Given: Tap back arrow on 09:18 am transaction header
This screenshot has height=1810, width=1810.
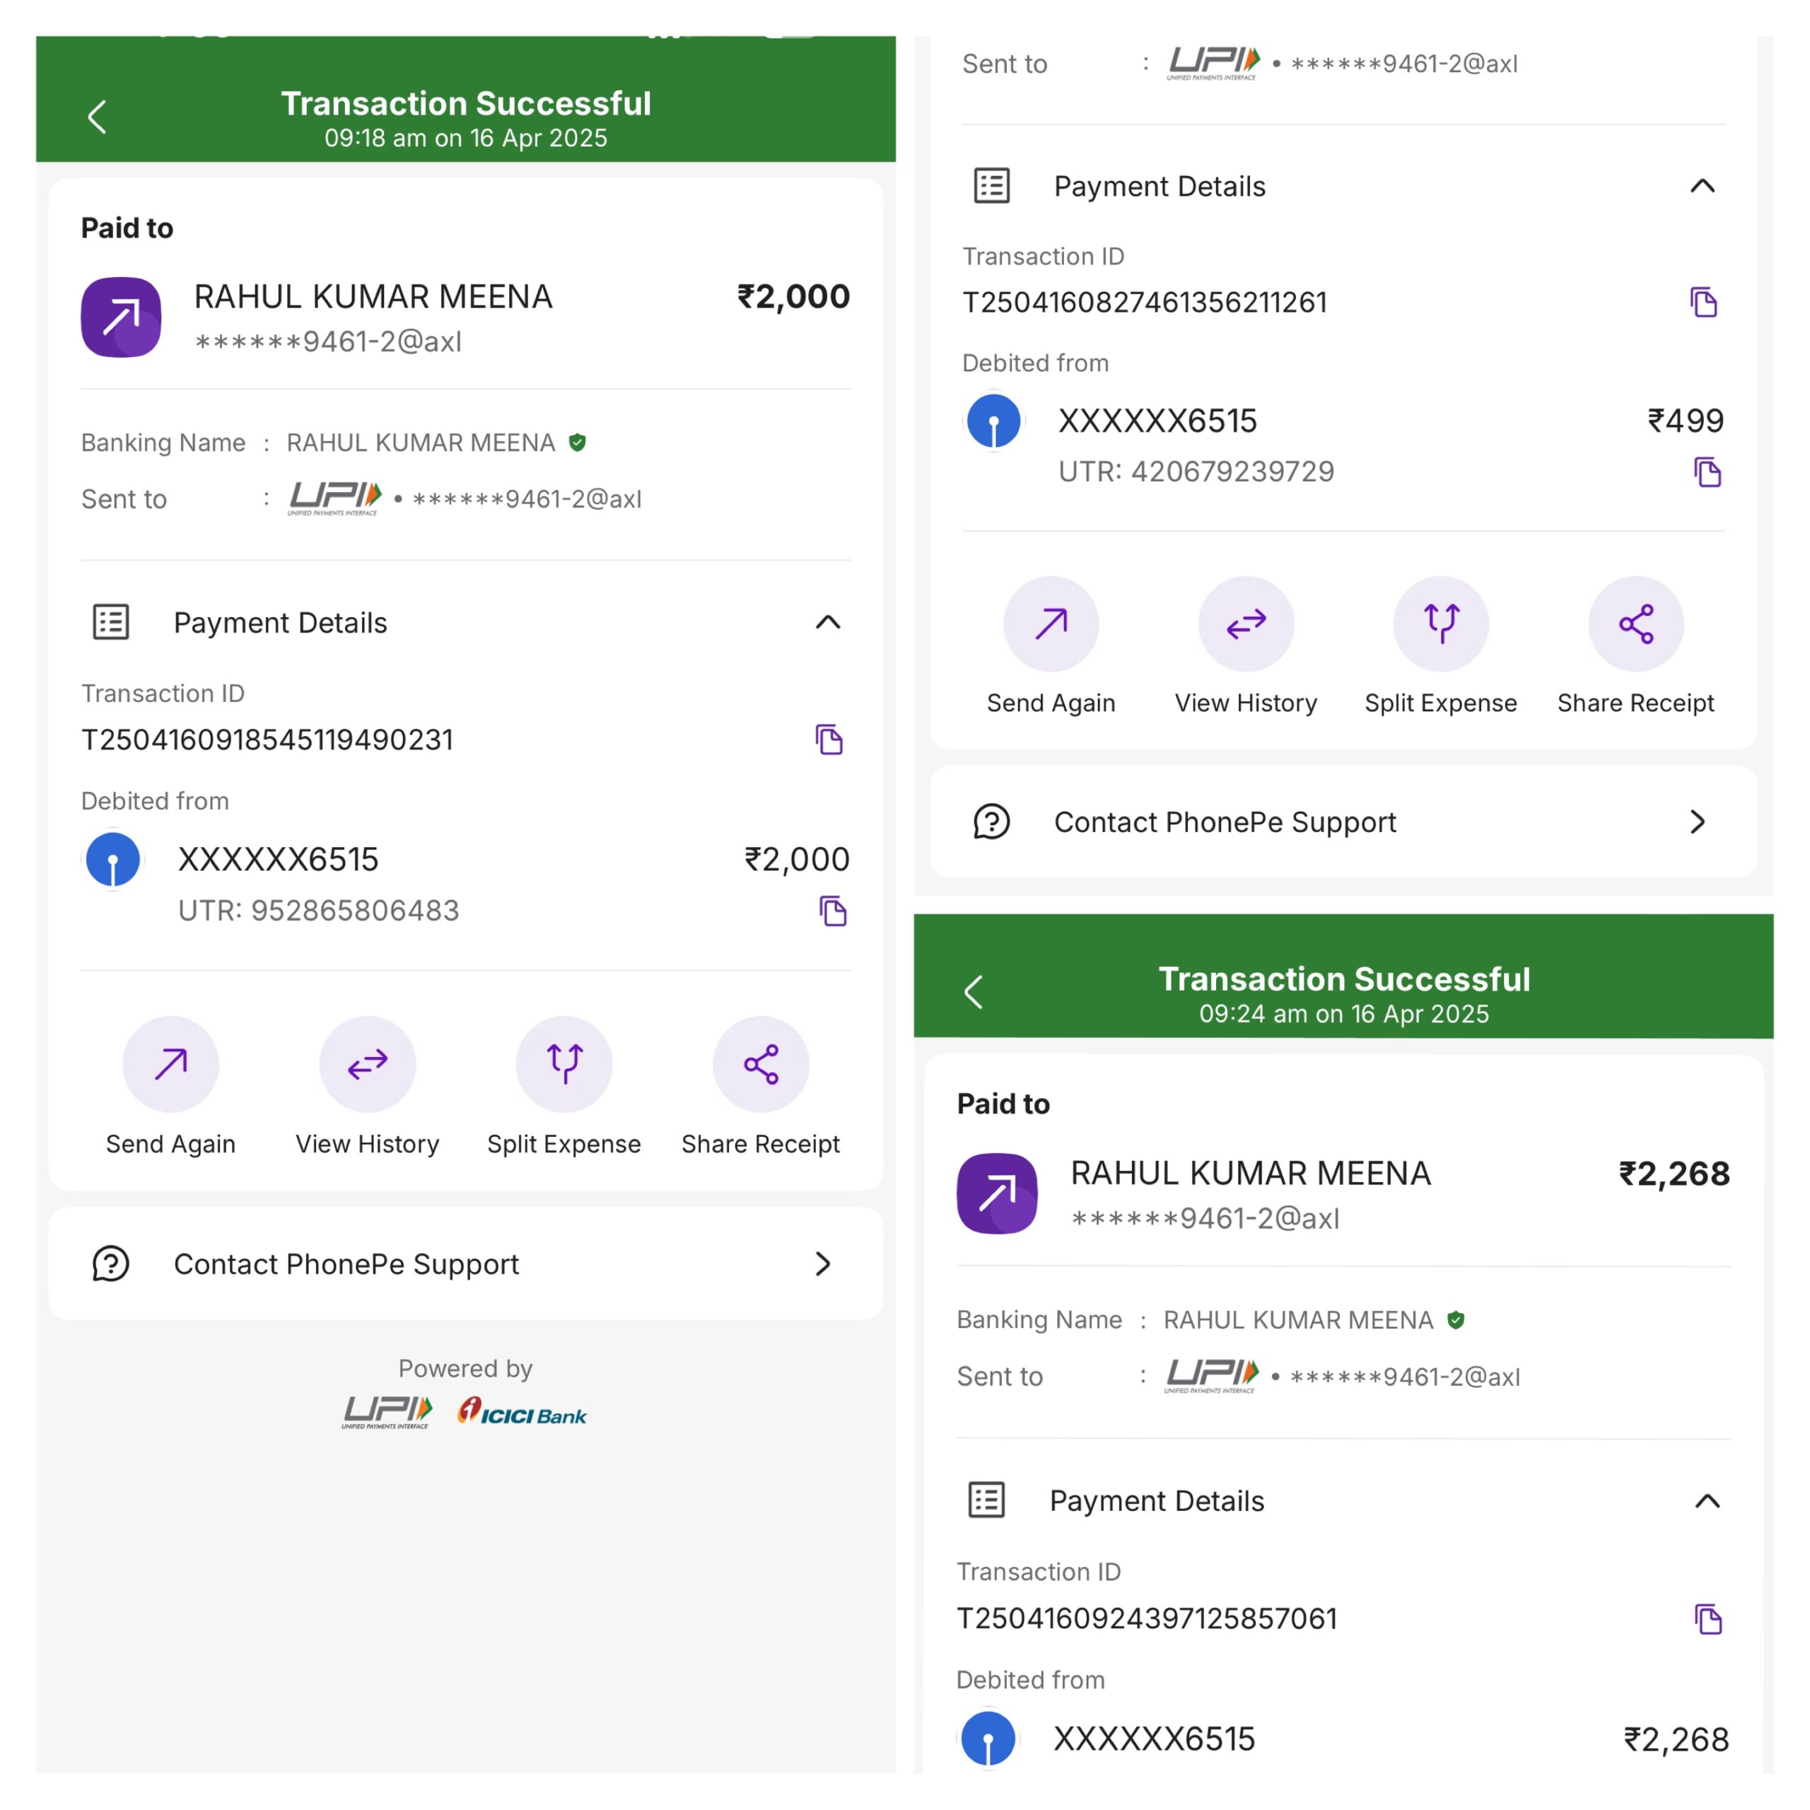Looking at the screenshot, I should (x=96, y=117).
